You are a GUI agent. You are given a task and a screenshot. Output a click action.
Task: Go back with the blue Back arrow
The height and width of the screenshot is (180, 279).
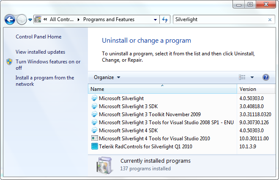click(x=10, y=19)
